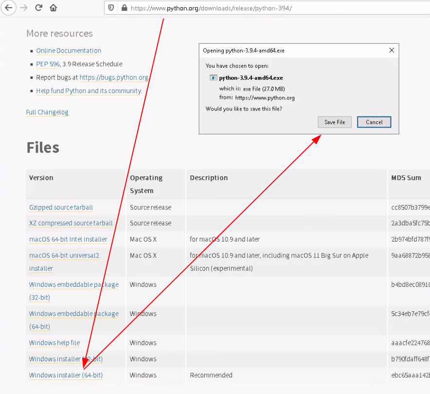Click the MD5 sum starting with b790fdaff648

[410, 359]
